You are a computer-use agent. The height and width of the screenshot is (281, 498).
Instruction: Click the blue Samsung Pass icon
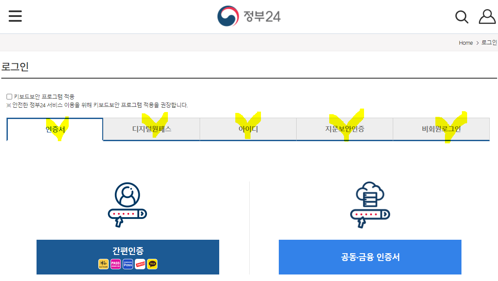point(128,264)
